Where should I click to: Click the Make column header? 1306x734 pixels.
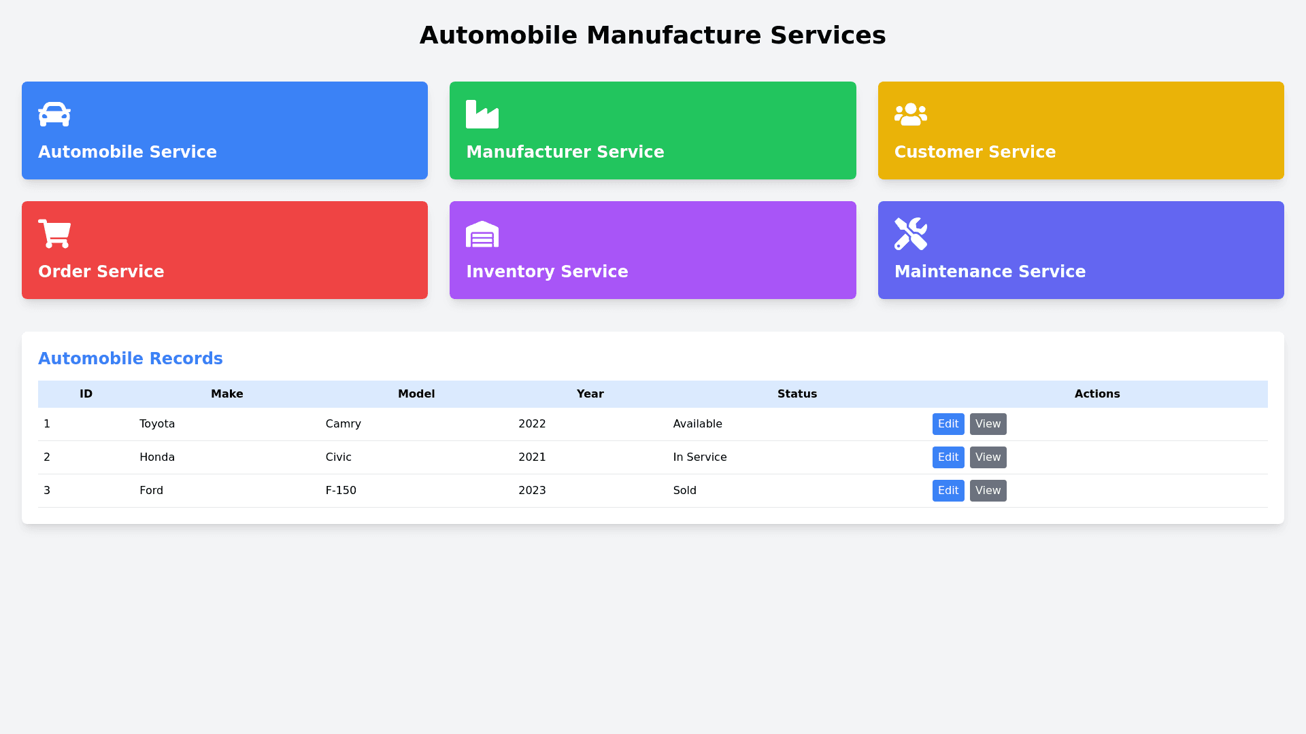pyautogui.click(x=227, y=394)
